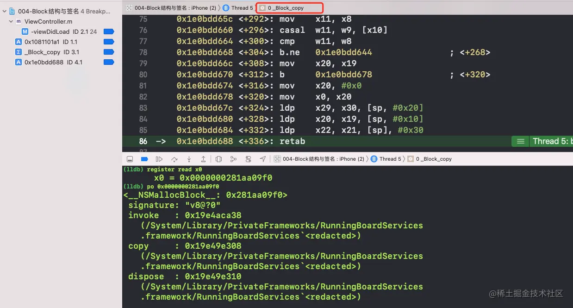Viewport: 573px width, 308px height.
Task: Select the -viewDidLoad breakpoint row
Action: click(x=61, y=31)
